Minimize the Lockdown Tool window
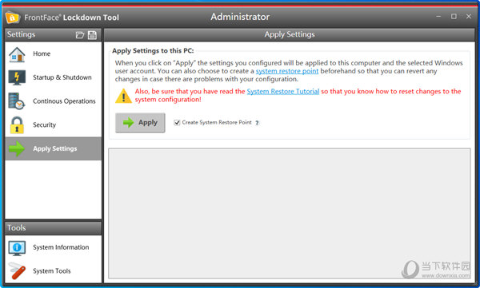480x288 pixels. click(438, 17)
